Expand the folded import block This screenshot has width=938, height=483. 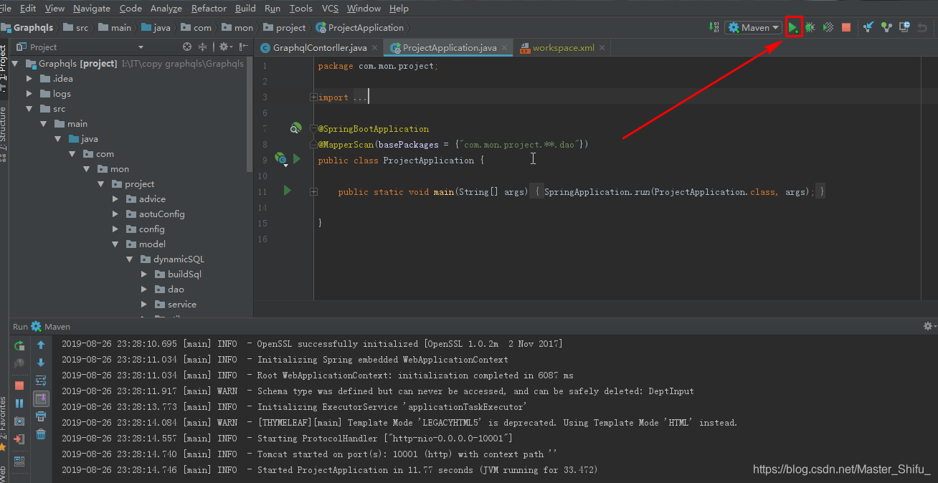click(x=313, y=97)
